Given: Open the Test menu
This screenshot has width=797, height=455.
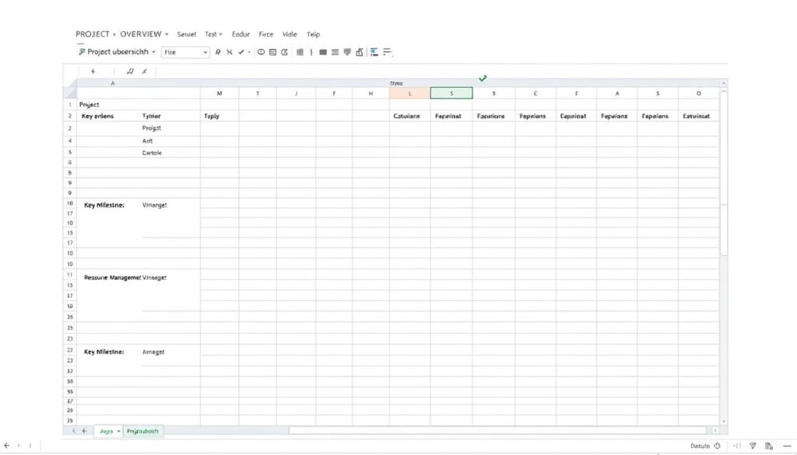Looking at the screenshot, I should [213, 34].
